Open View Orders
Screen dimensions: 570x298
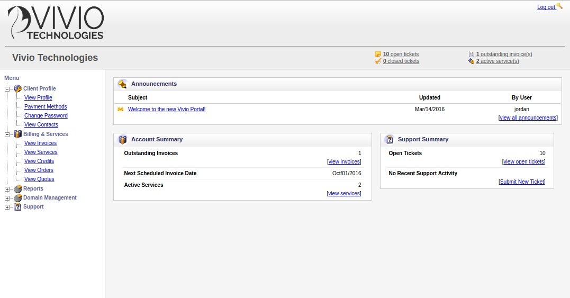pyautogui.click(x=39, y=170)
